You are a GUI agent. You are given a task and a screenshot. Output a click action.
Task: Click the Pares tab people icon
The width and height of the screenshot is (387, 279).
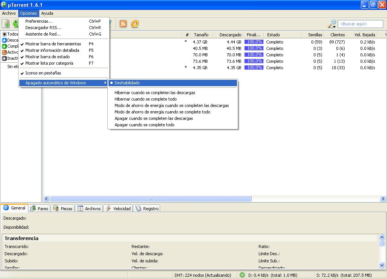pos(33,208)
